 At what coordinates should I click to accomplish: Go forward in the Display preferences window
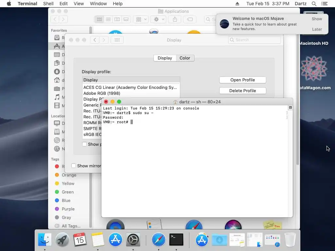coord(104,40)
